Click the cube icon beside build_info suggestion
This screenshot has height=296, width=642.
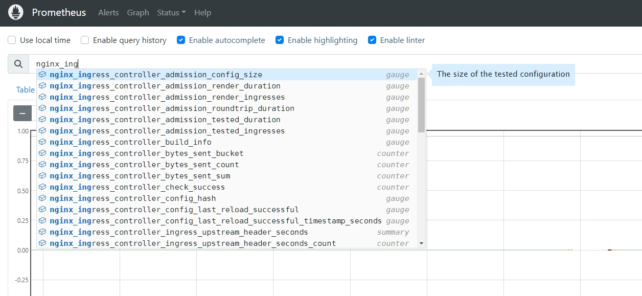42,142
